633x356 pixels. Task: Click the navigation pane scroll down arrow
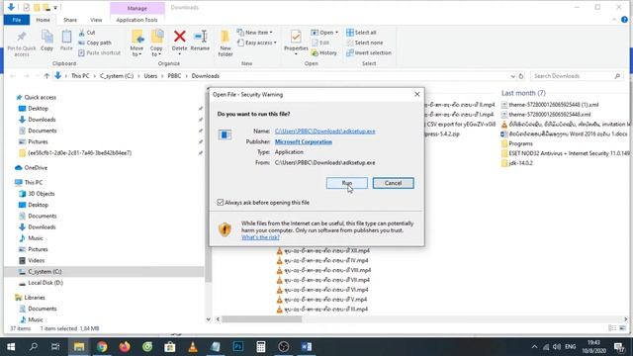[x=209, y=319]
